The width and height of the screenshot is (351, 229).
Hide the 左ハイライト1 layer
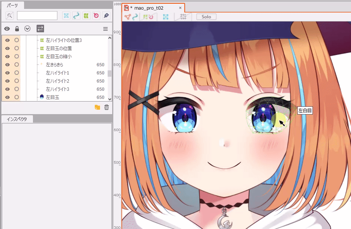tap(7, 73)
